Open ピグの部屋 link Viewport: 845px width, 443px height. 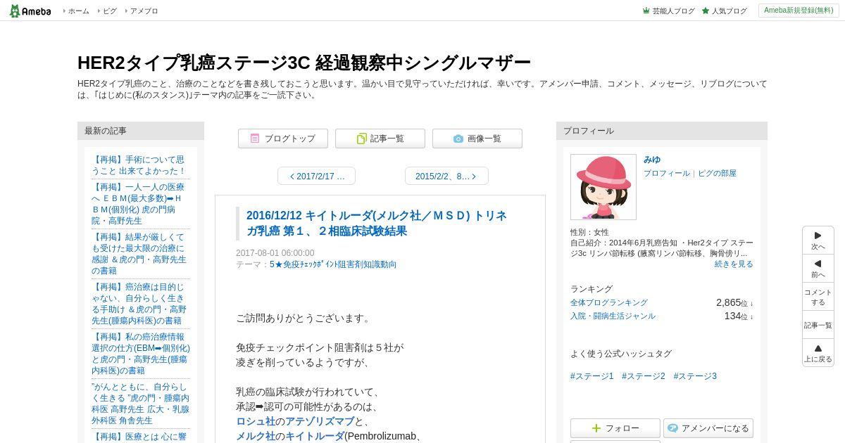pos(717,173)
